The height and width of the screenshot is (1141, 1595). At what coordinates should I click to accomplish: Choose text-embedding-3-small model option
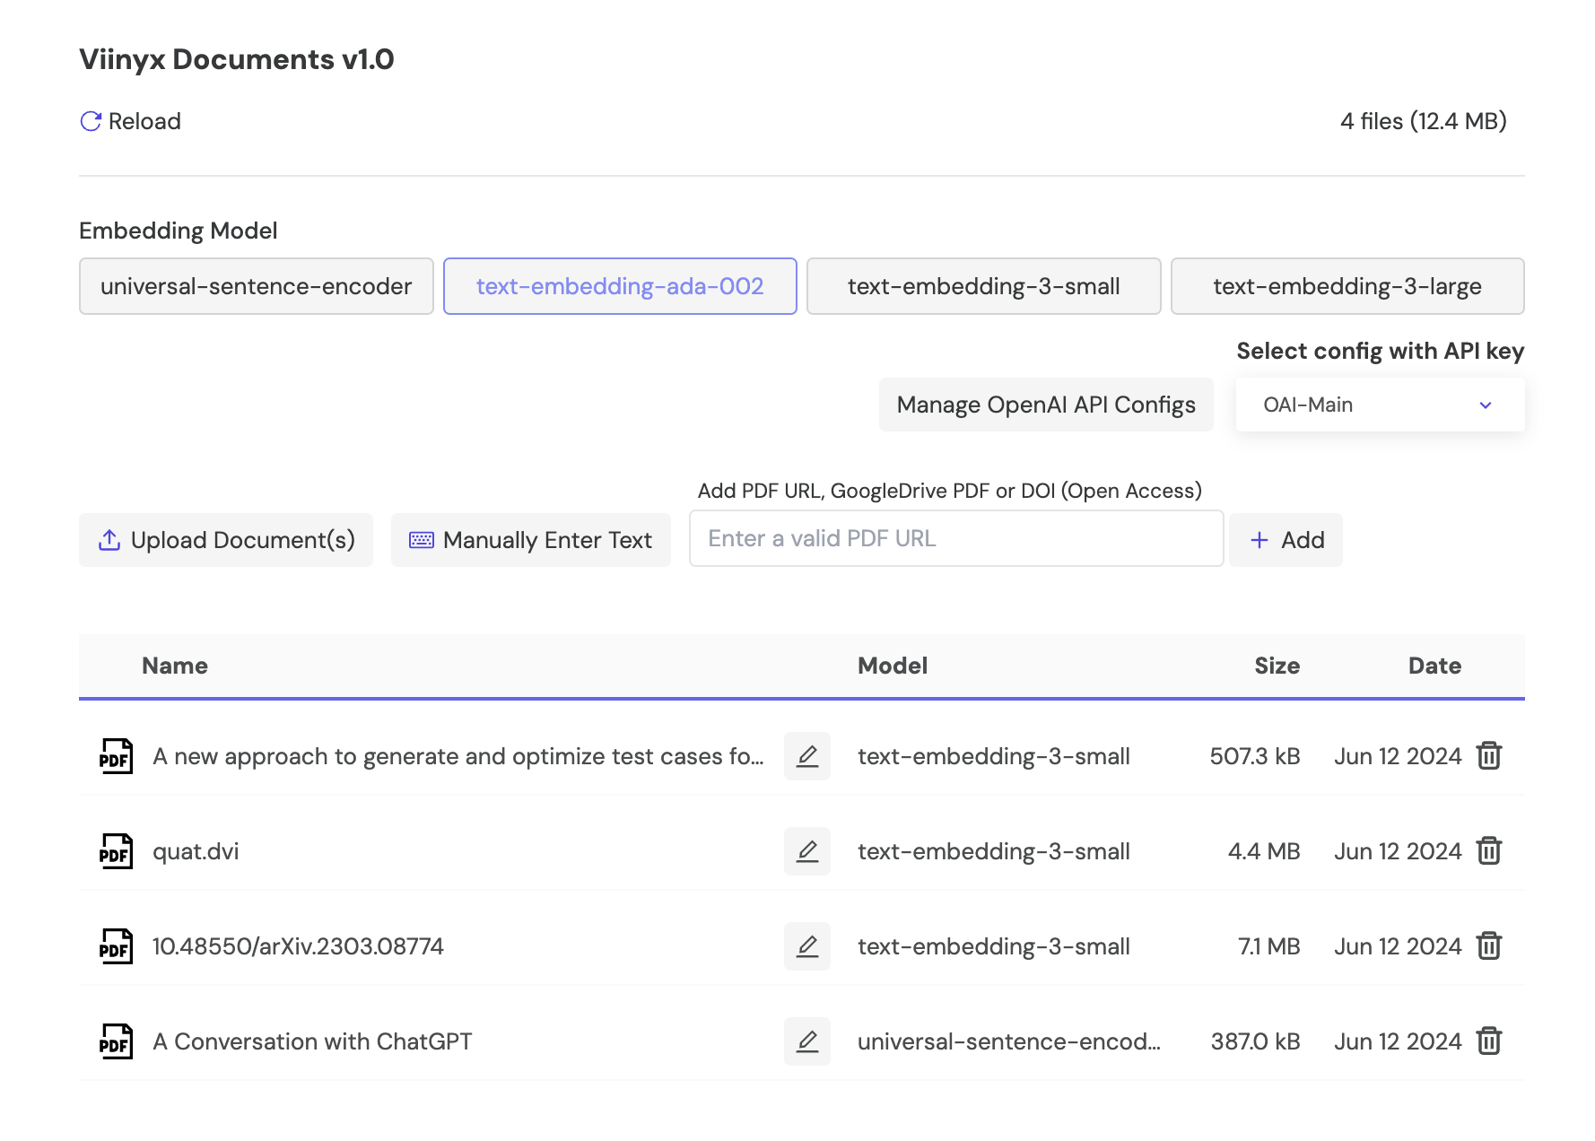983,286
